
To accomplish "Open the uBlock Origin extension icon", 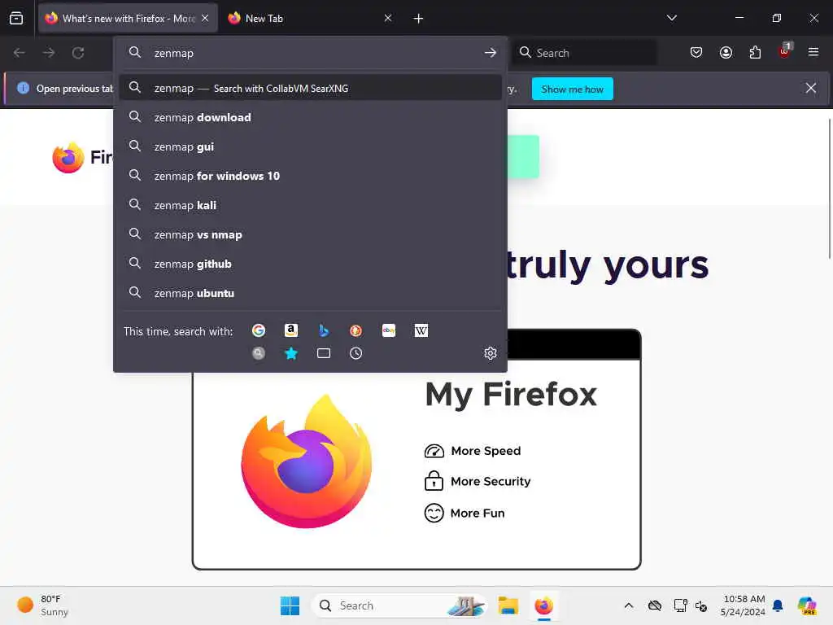I will coord(785,51).
